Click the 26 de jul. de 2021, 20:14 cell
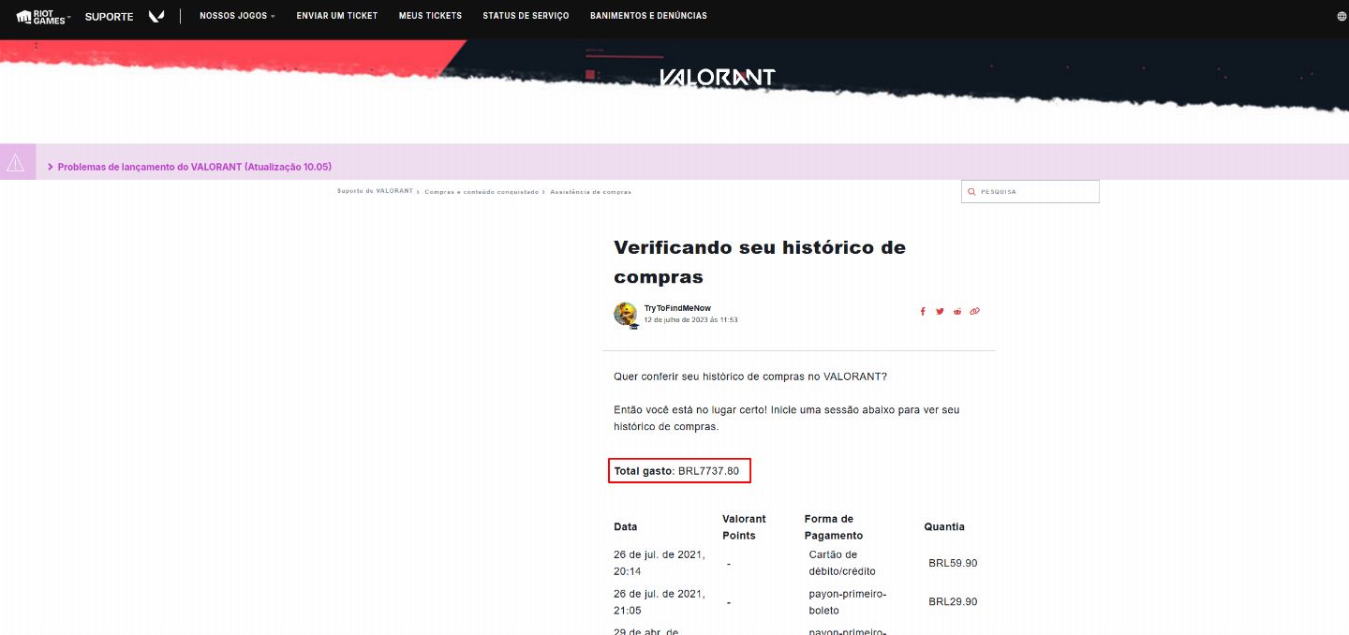This screenshot has height=635, width=1349. [x=660, y=563]
